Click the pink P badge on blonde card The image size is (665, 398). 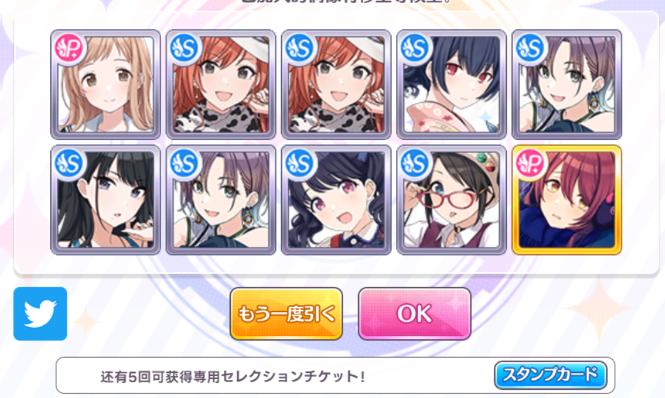point(70,48)
